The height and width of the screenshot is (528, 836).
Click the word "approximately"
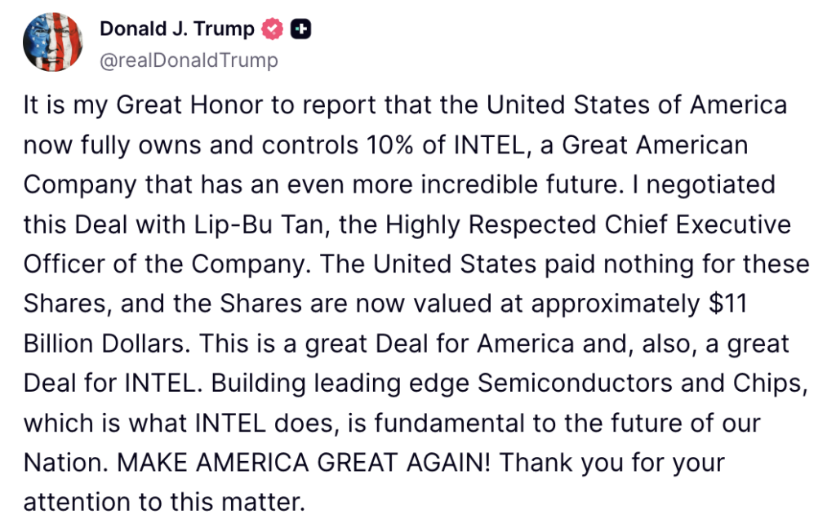click(x=616, y=304)
